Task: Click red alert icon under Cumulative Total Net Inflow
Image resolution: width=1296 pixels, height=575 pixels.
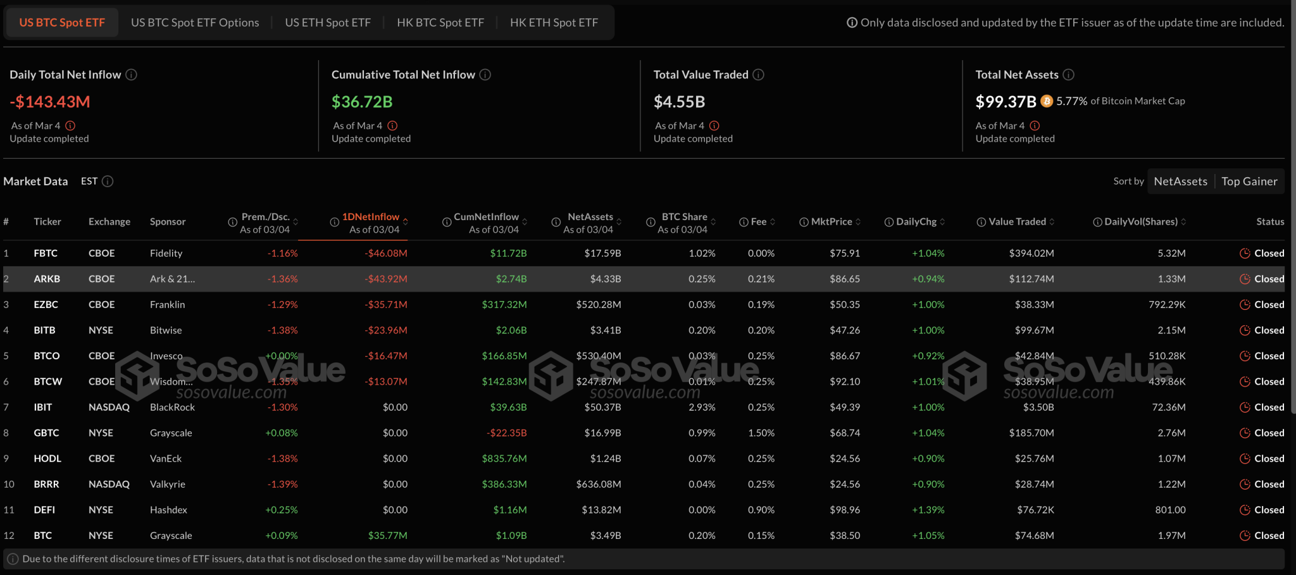Action: [392, 126]
